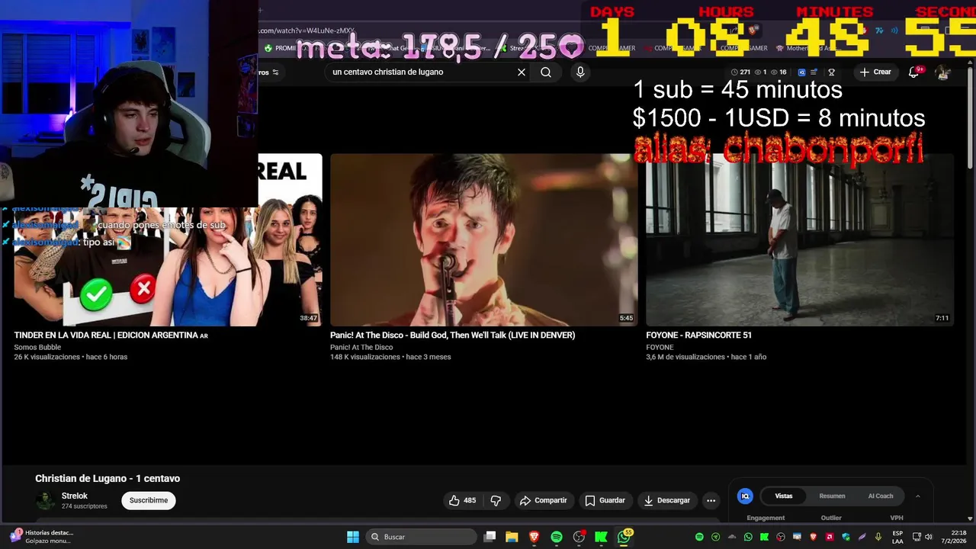Open the Historias destacadas news widget

40,537
